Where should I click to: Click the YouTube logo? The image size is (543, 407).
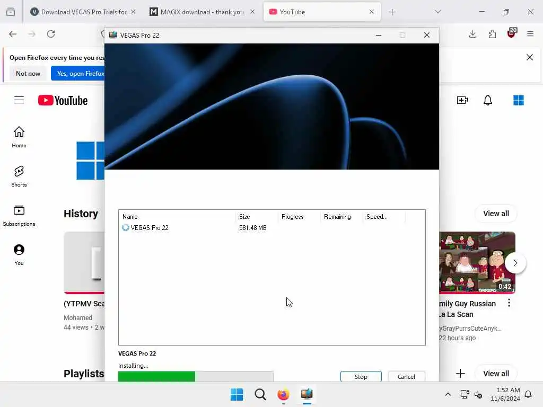click(63, 100)
